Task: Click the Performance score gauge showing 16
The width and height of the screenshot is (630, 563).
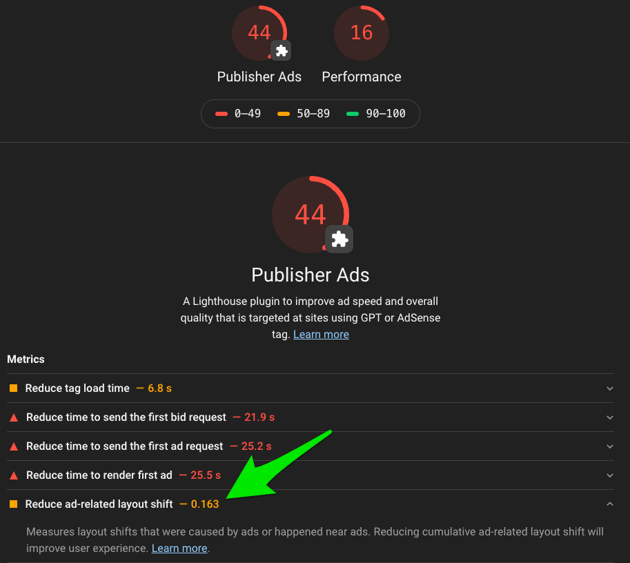Action: coord(361,33)
